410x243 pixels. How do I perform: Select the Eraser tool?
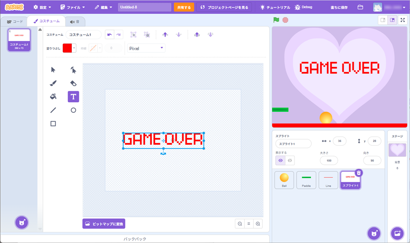(73, 83)
